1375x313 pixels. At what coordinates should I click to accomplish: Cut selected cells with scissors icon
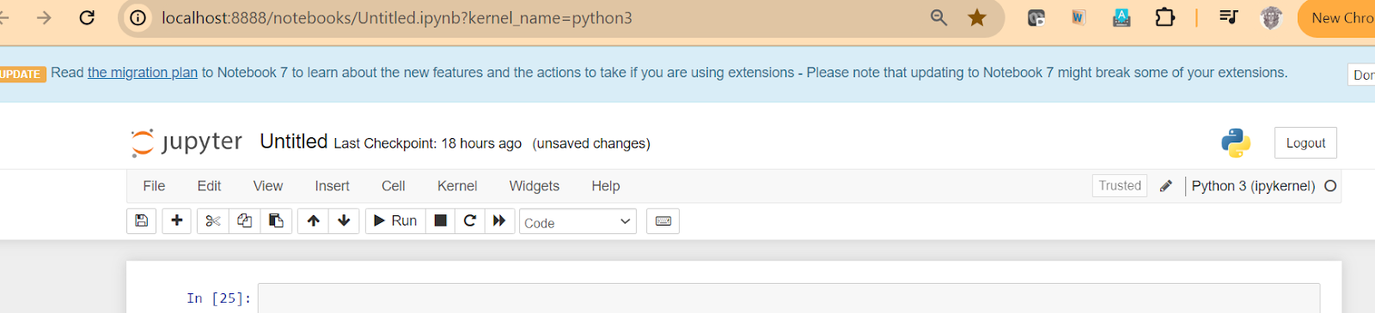point(213,221)
